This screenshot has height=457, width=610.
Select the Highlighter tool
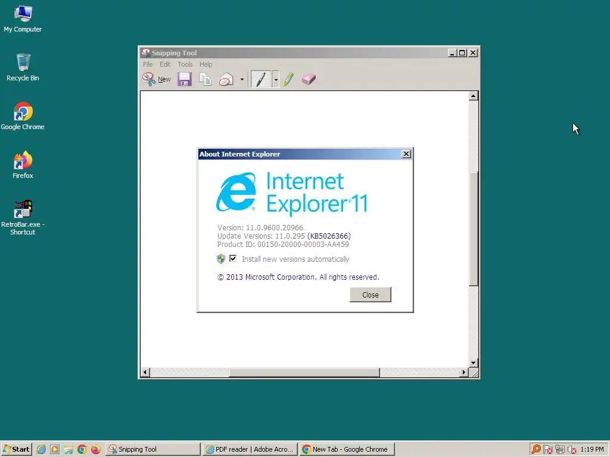[289, 79]
